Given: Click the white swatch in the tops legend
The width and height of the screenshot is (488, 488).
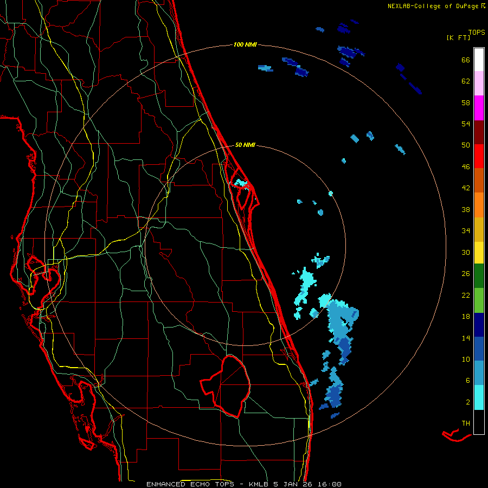Looking at the screenshot, I should pos(479,60).
